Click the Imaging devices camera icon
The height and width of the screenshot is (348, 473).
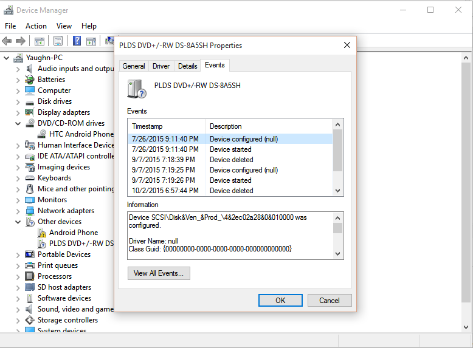pyautogui.click(x=30, y=167)
